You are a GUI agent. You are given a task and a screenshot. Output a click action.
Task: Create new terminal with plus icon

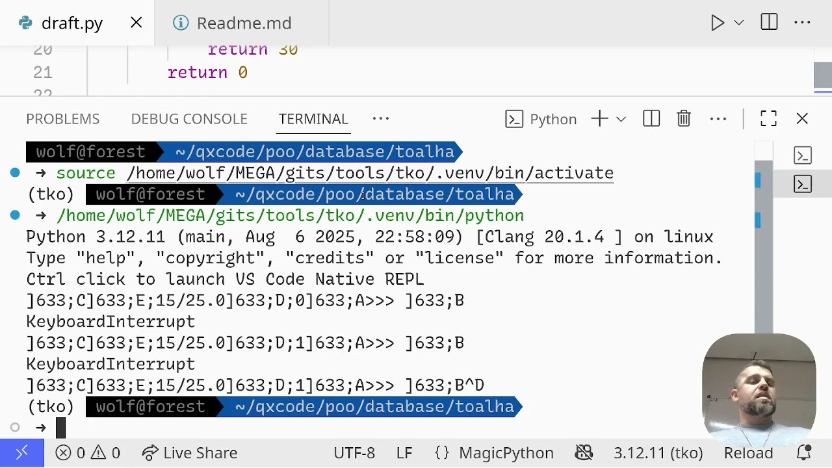(x=599, y=119)
